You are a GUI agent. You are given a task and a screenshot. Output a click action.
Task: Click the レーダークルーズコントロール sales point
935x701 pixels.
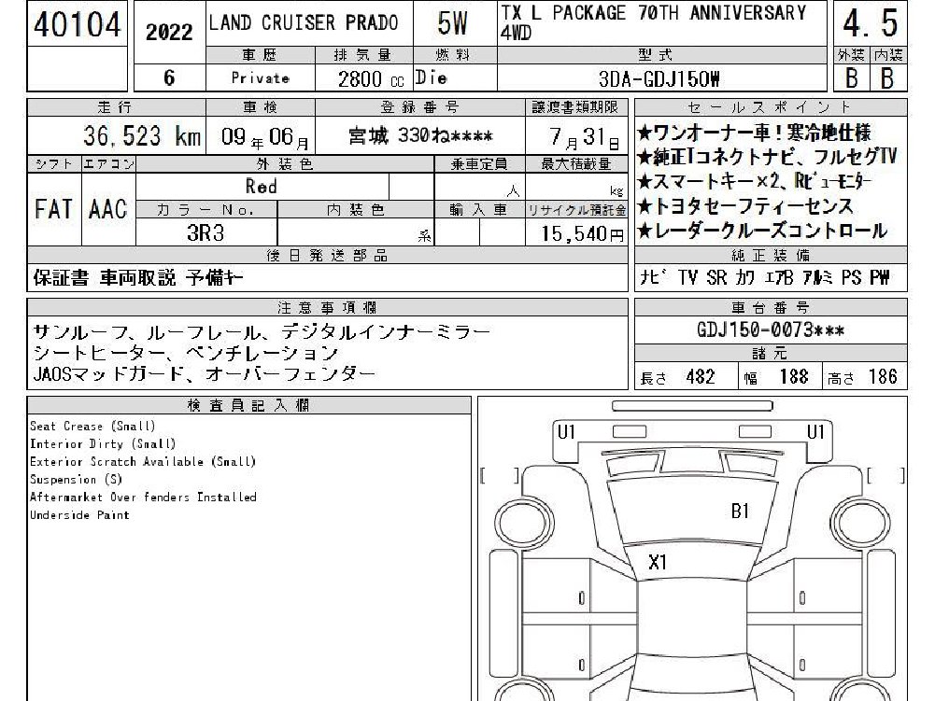(762, 231)
